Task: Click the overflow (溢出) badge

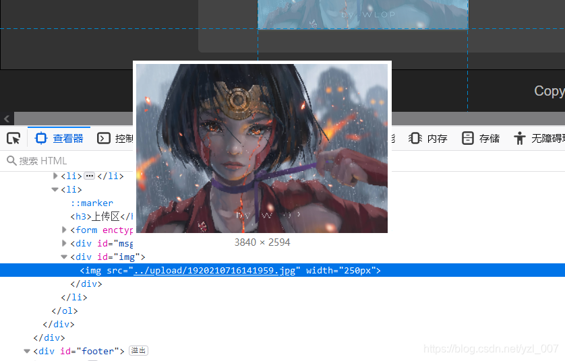Action: click(138, 351)
